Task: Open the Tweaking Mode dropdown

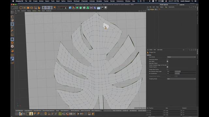Action: 181,79
